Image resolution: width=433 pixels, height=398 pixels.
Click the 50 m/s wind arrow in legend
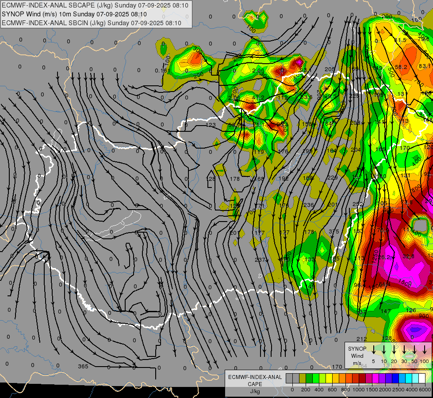tap(414, 349)
